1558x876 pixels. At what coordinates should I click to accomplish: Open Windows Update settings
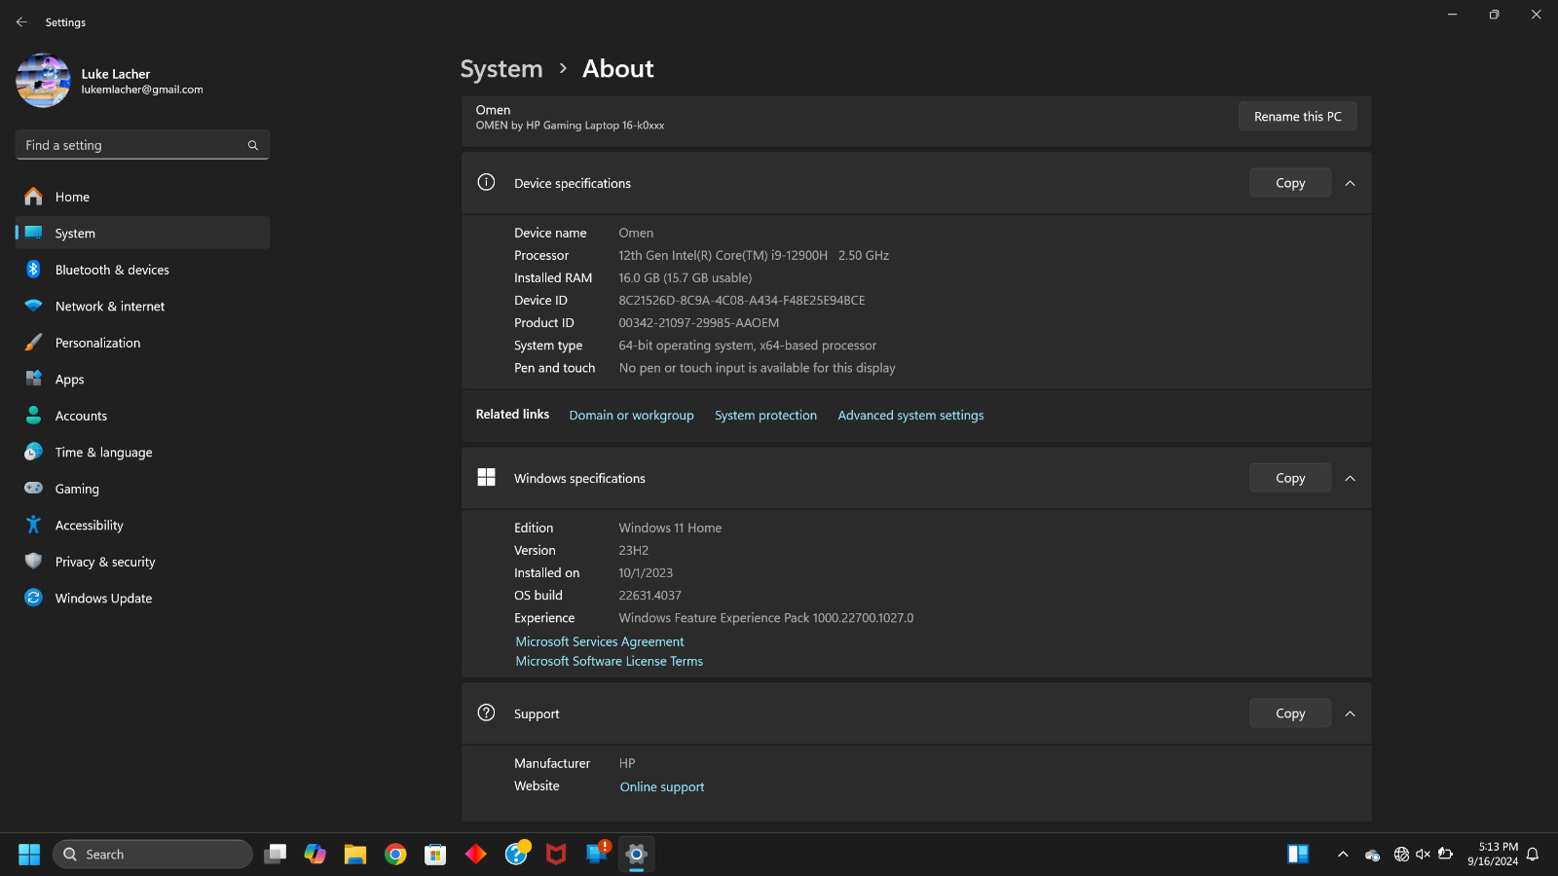click(142, 599)
